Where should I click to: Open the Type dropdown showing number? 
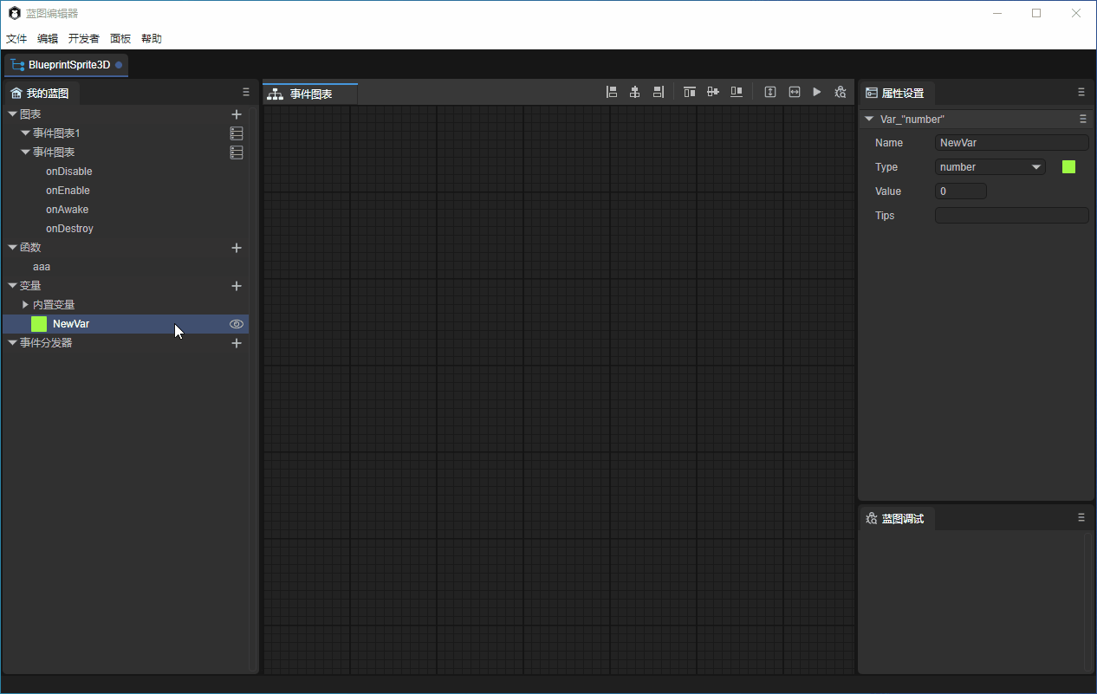pos(990,167)
